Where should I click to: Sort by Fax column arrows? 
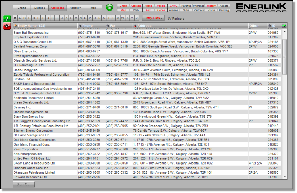pyautogui.click(x=108, y=26)
